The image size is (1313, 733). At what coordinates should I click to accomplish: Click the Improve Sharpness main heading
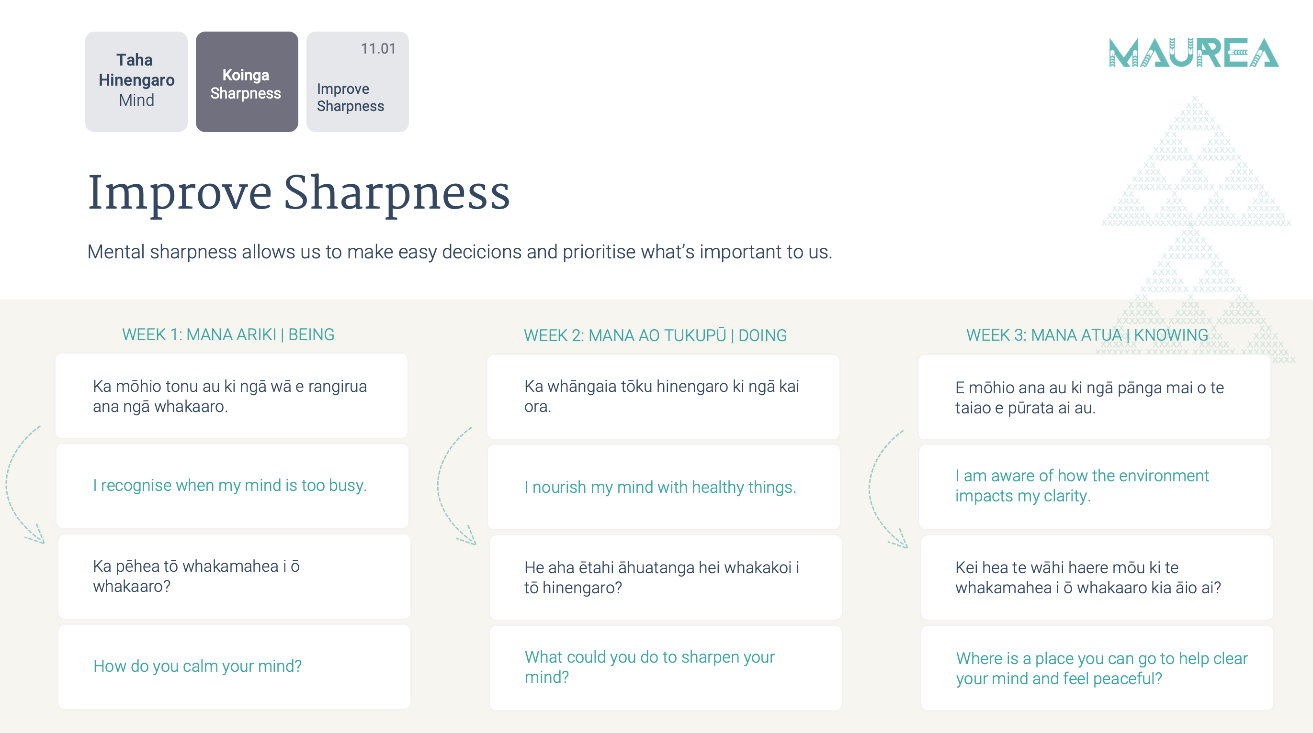tap(299, 193)
